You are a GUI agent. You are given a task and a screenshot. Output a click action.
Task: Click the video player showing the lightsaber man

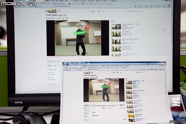[x=78, y=38]
